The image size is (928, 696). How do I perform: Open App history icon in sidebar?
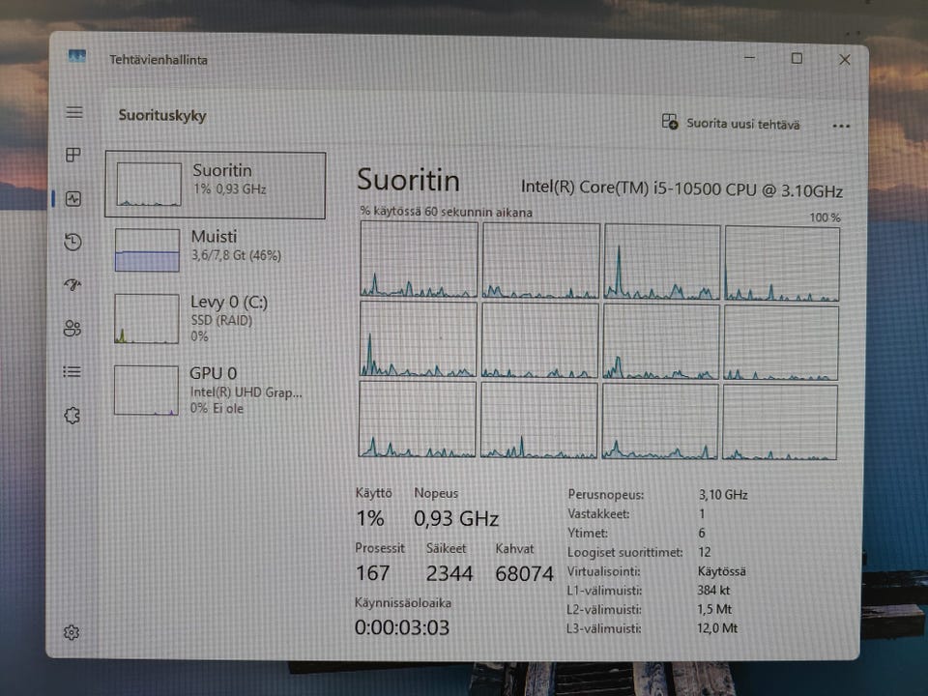click(x=72, y=242)
